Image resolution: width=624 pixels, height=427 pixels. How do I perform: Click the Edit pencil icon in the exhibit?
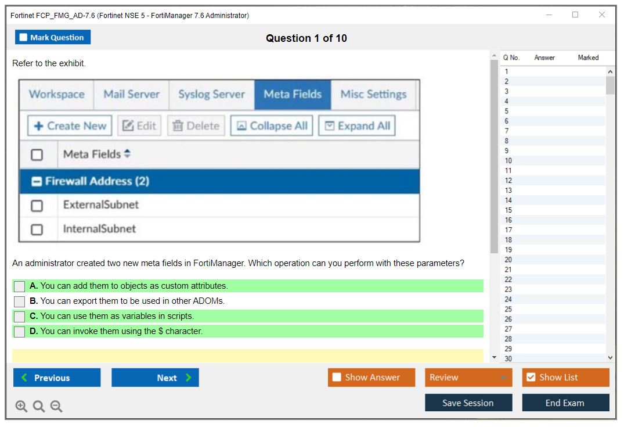point(129,125)
